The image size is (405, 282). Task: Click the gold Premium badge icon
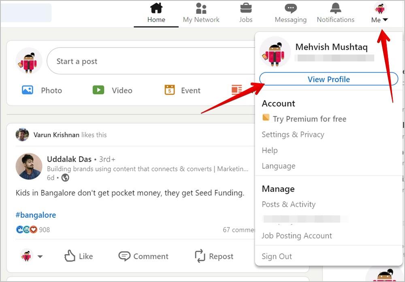pos(266,117)
